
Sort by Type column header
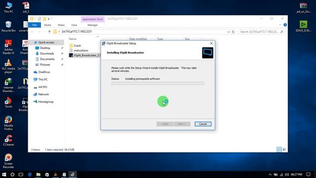point(160,39)
